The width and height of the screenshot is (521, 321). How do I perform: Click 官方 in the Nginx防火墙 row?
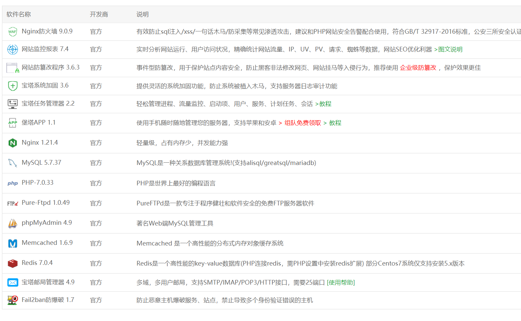[96, 32]
